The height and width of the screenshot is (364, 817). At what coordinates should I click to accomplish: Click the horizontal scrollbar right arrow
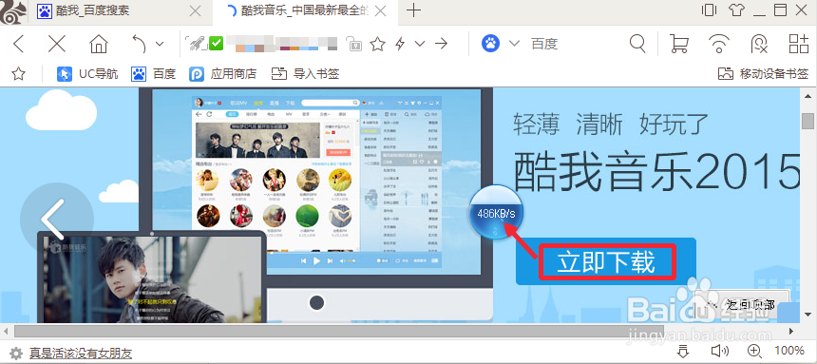click(x=791, y=331)
